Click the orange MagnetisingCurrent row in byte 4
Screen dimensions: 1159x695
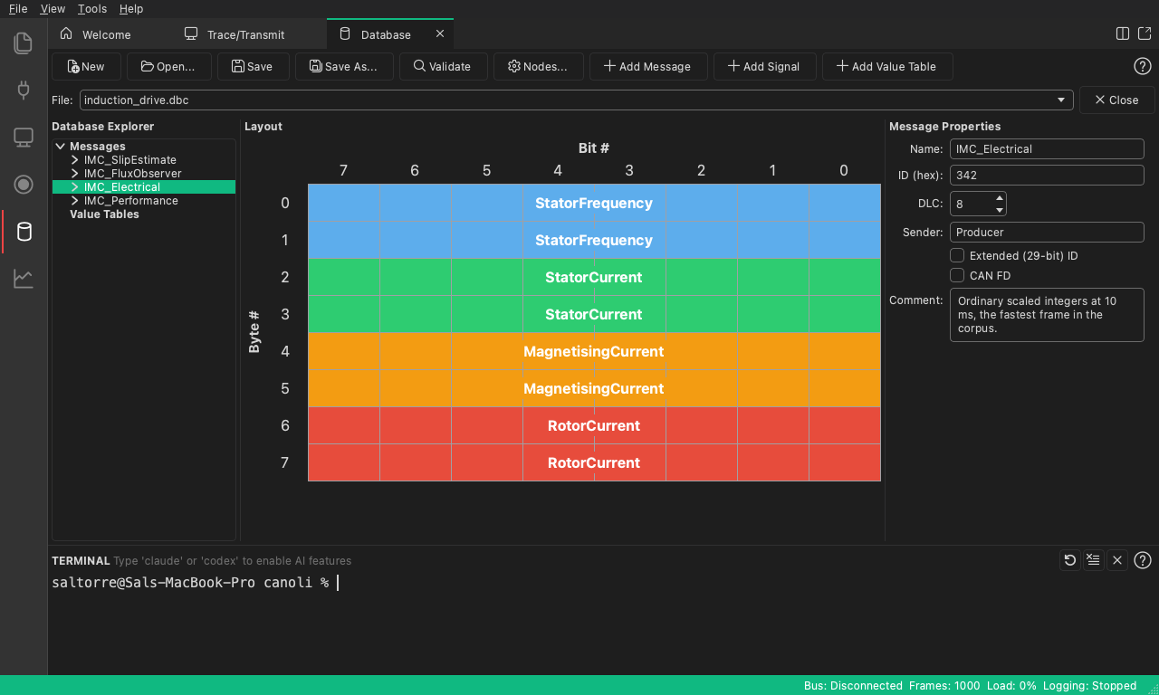click(x=594, y=351)
